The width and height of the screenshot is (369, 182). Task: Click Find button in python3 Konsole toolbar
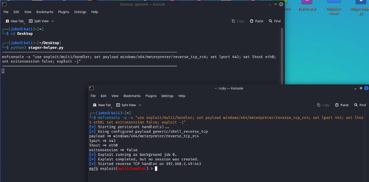coord(274,21)
